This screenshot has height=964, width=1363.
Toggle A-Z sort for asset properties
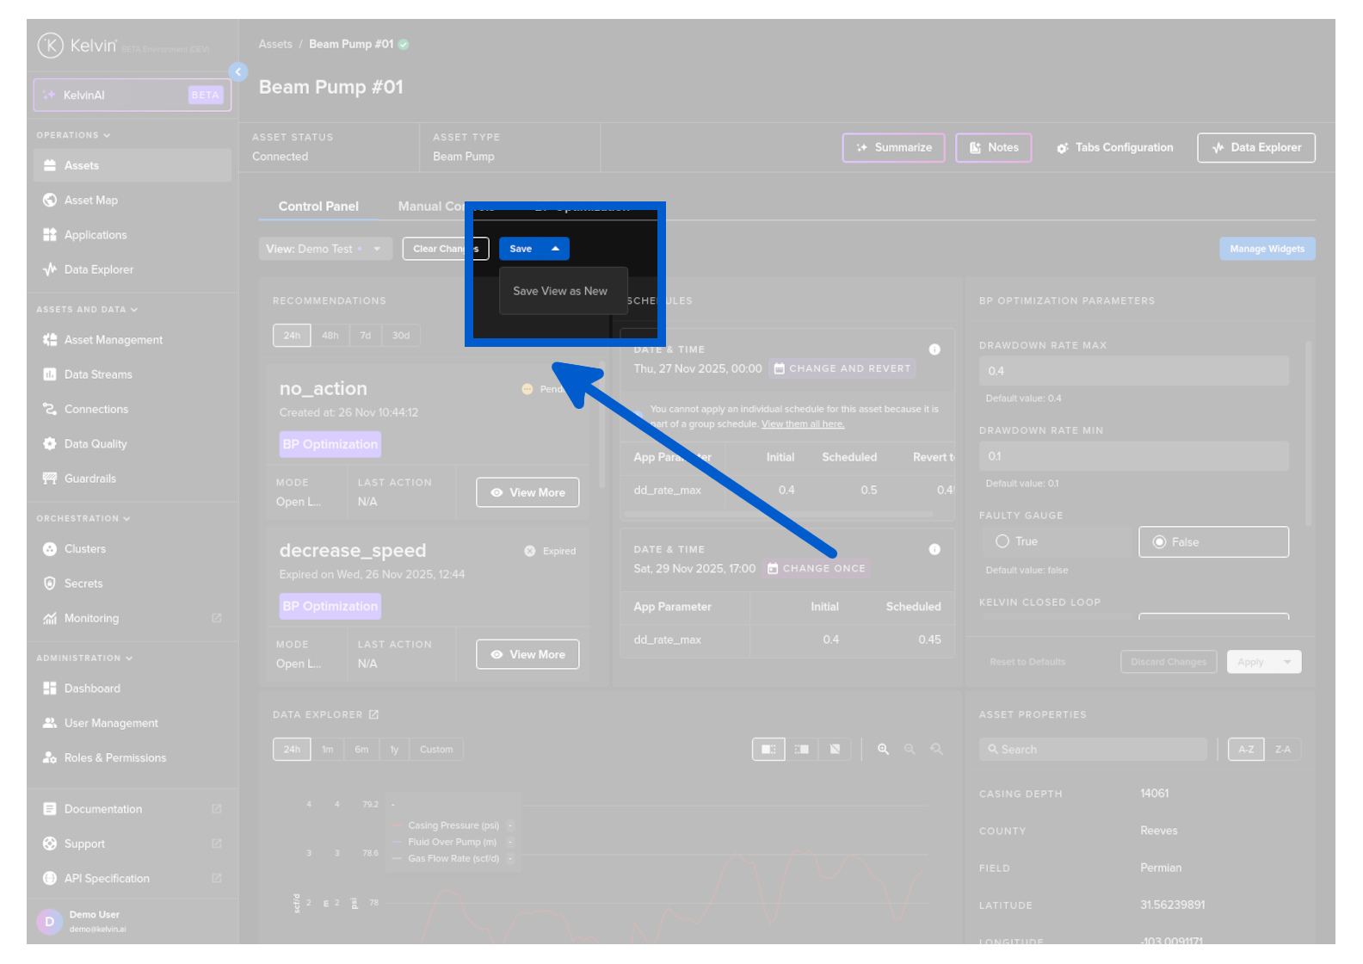[x=1245, y=750]
